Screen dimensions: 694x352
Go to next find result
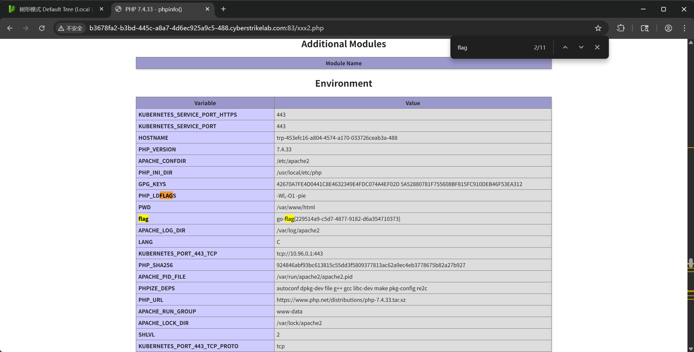(x=581, y=47)
